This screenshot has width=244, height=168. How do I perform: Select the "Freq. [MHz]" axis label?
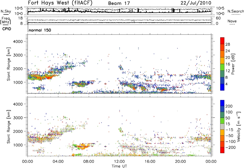(x=6, y=20)
